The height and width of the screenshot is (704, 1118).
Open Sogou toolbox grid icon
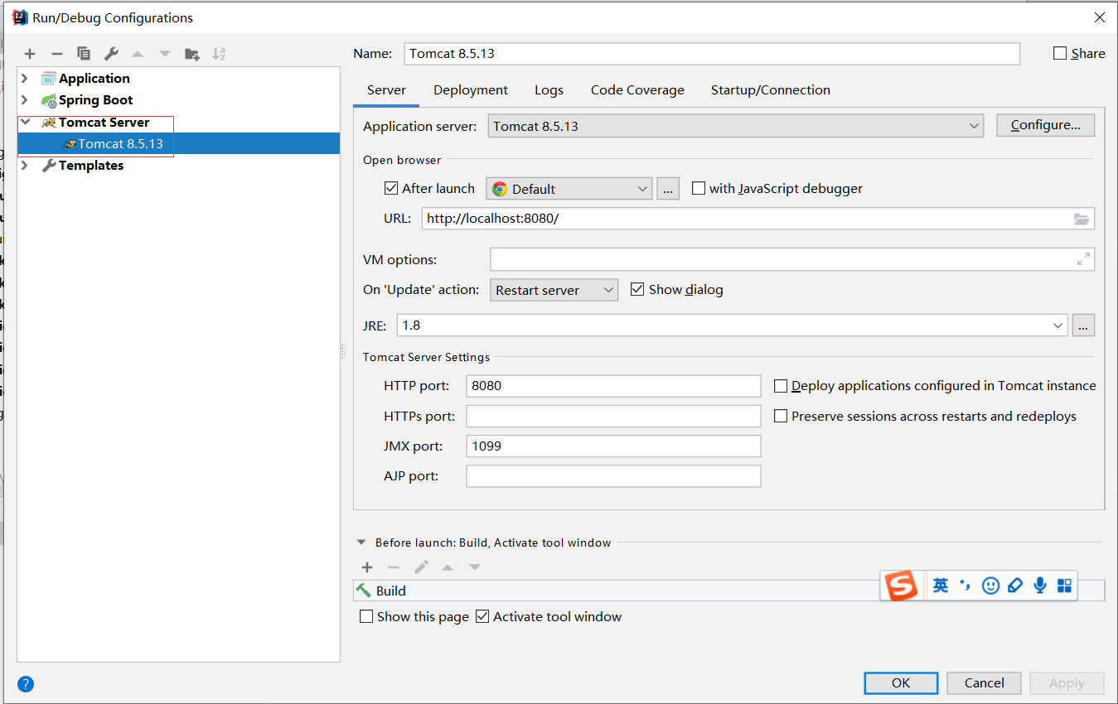click(1065, 586)
